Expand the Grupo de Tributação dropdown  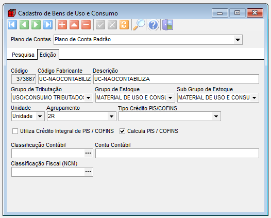point(89,98)
